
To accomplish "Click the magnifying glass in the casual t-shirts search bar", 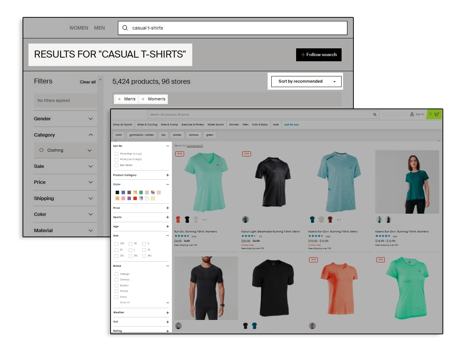I will [125, 28].
